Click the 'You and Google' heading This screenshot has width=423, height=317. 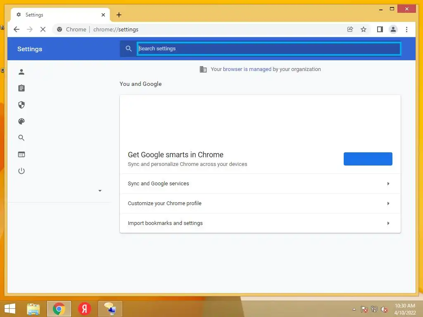click(140, 84)
